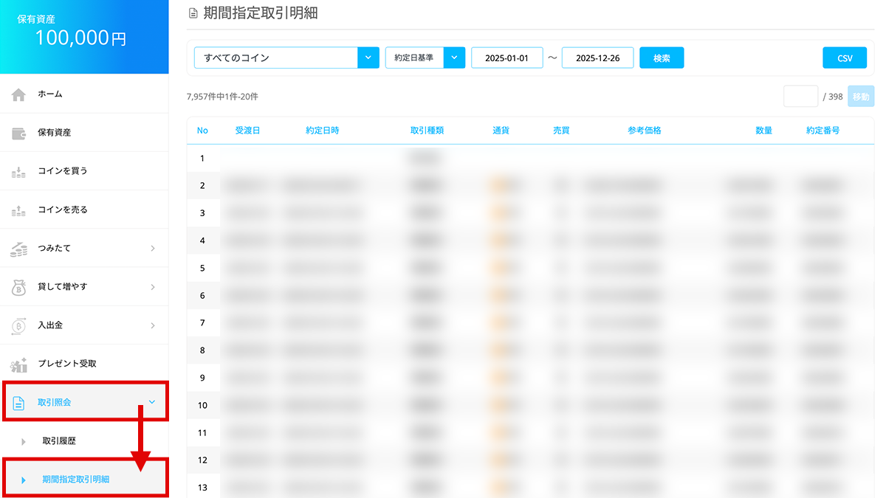Click the blue triangle beside 期間指定取引明細

pos(24,480)
